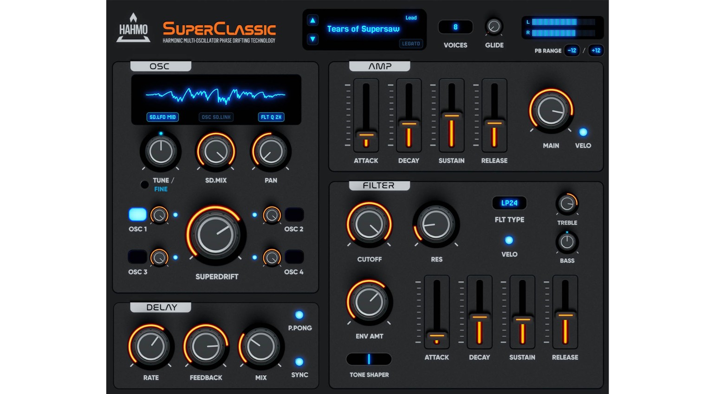Image resolution: width=715 pixels, height=394 pixels.
Task: Select previous preset with up arrow
Action: pos(312,20)
